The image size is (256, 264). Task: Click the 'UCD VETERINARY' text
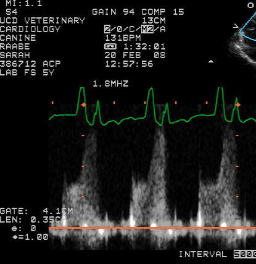tap(43, 20)
